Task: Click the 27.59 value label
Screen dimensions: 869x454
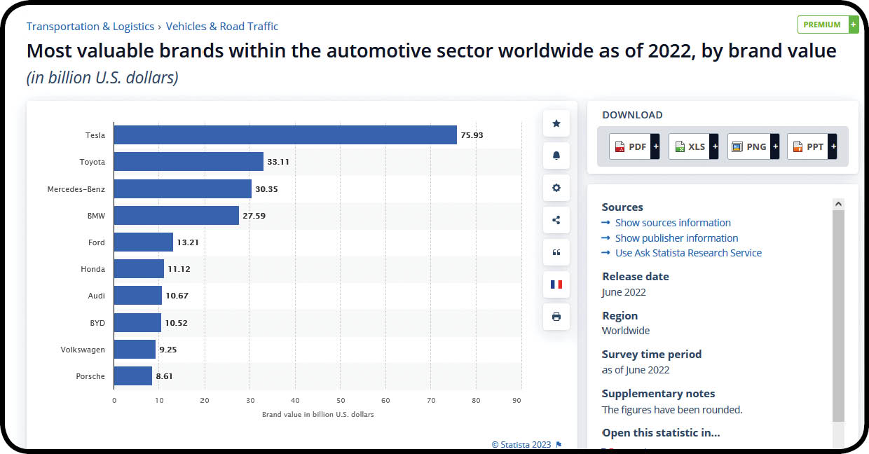Action: click(x=254, y=216)
